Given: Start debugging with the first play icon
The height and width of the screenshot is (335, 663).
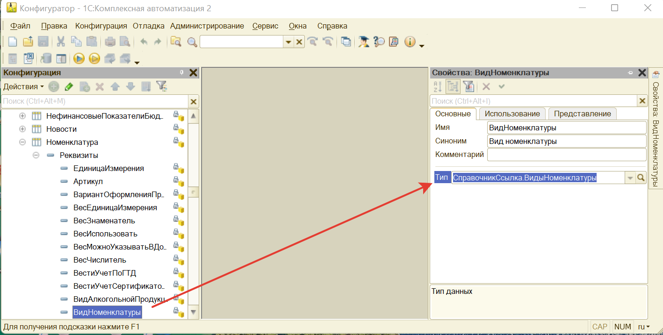Looking at the screenshot, I should pyautogui.click(x=79, y=58).
